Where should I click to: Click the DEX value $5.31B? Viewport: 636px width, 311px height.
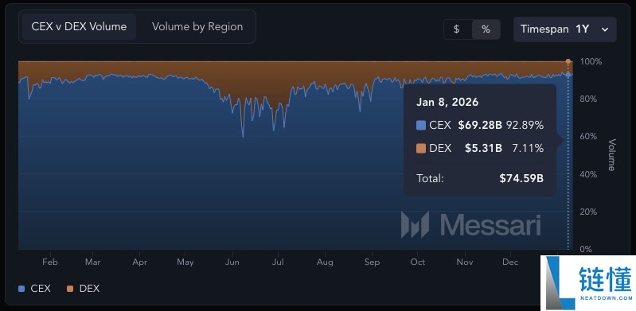click(483, 149)
